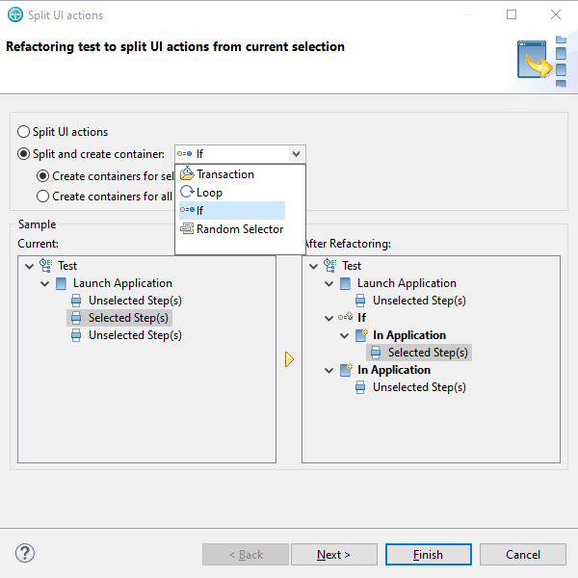Select Unselected Step(s) under Launch Application, After Refactoring
Screen dimensions: 578x578
(419, 301)
